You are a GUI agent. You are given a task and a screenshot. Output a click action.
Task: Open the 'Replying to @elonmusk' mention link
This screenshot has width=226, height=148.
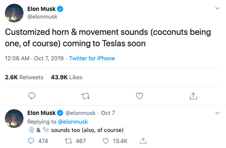pyautogui.click(x=73, y=122)
